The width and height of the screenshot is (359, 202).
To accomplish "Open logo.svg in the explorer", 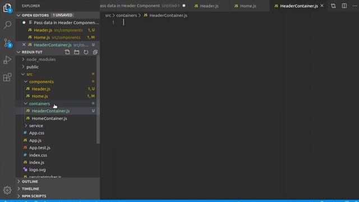I will pyautogui.click(x=38, y=169).
